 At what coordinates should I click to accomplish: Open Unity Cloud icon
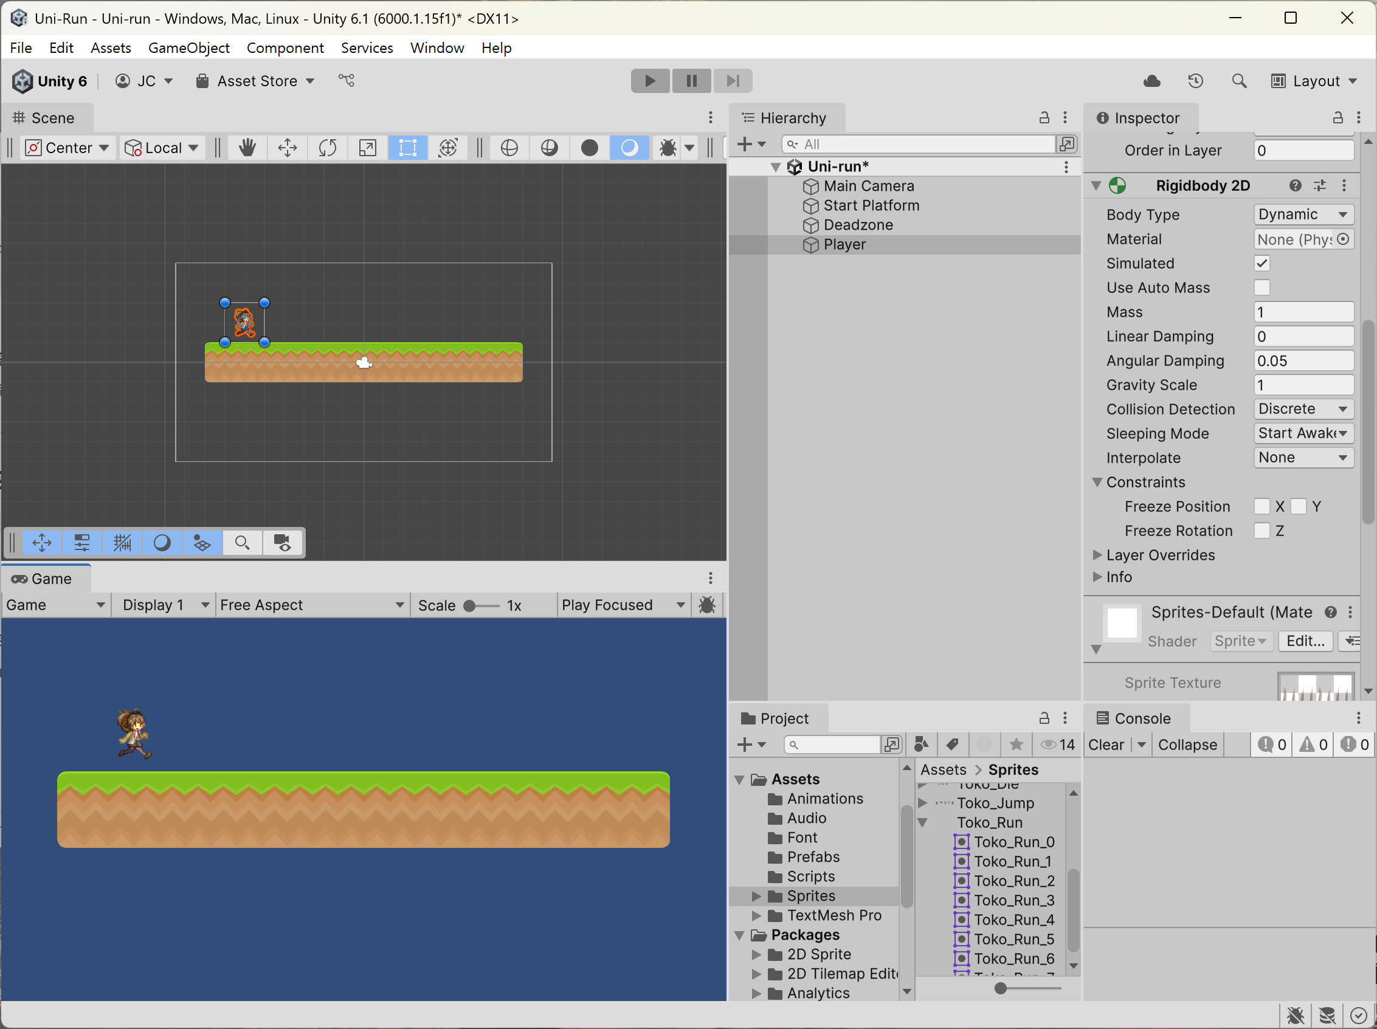[1151, 81]
